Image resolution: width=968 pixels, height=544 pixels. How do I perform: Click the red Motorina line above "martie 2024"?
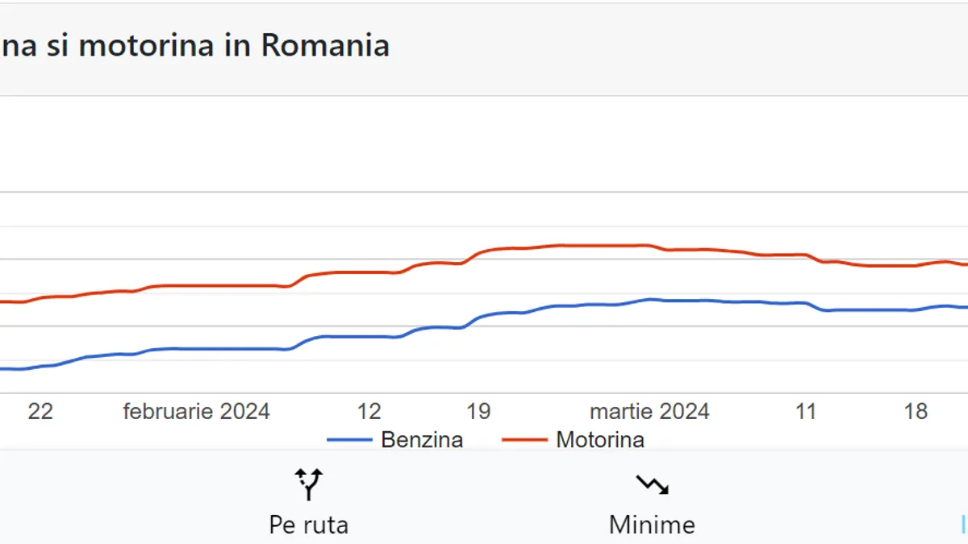click(x=649, y=245)
